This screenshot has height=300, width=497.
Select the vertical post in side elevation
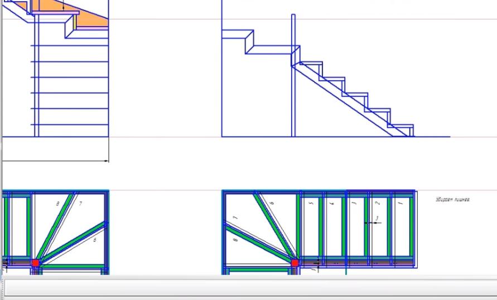click(x=293, y=83)
